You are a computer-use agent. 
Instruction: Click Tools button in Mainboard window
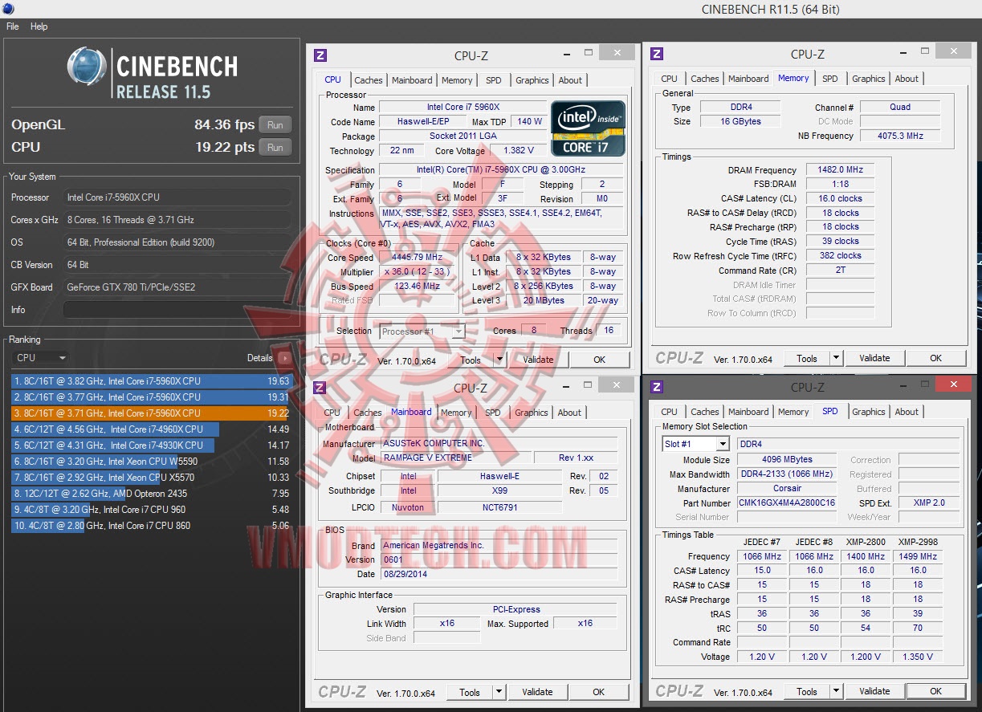[x=470, y=692]
